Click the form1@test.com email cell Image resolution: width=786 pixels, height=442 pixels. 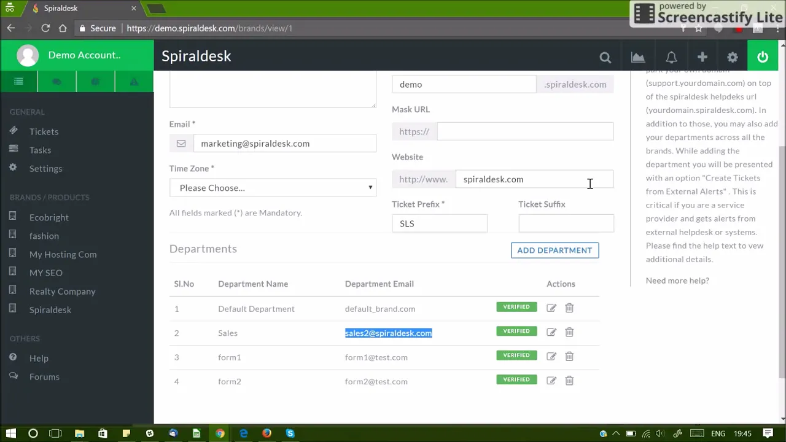click(376, 357)
